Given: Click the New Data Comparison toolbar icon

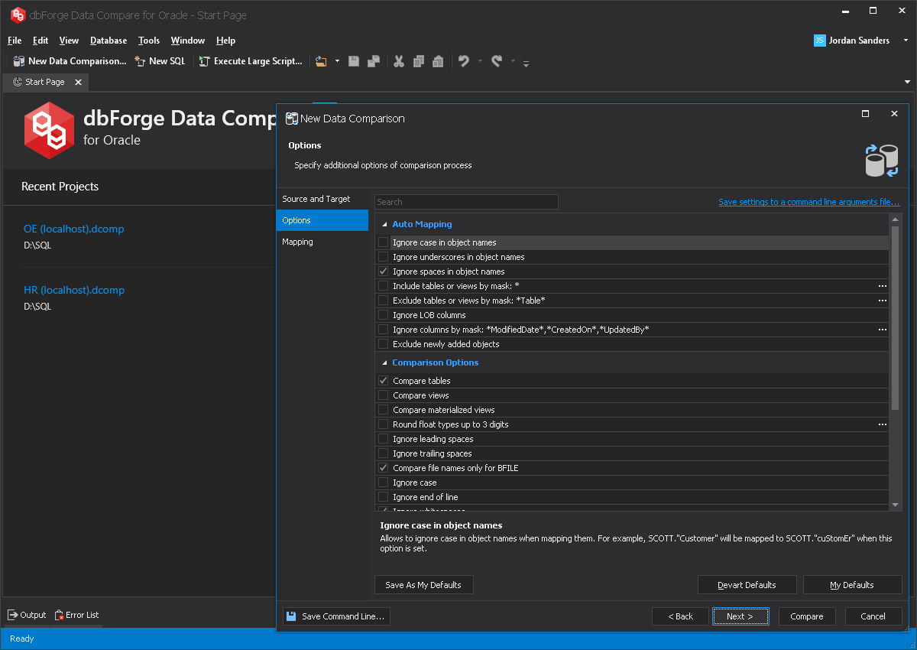Looking at the screenshot, I should (19, 61).
